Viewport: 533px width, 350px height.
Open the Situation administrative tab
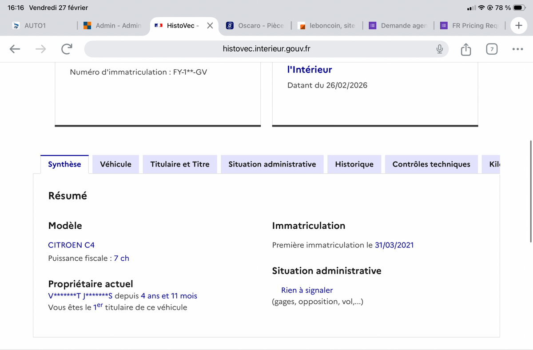272,164
